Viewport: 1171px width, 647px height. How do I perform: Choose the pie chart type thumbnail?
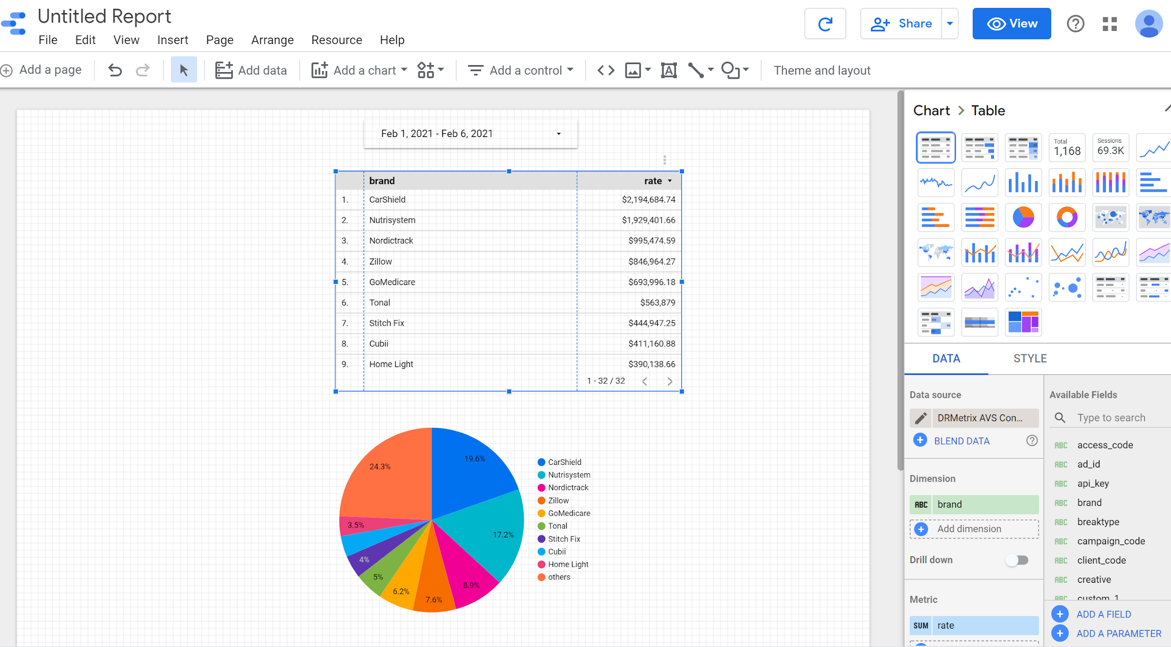pyautogui.click(x=1023, y=217)
